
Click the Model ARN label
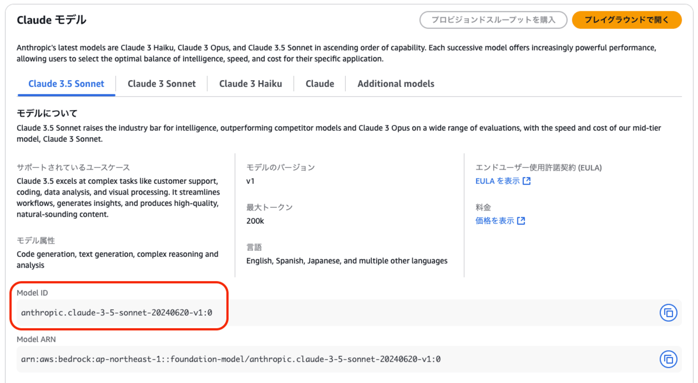tap(36, 339)
